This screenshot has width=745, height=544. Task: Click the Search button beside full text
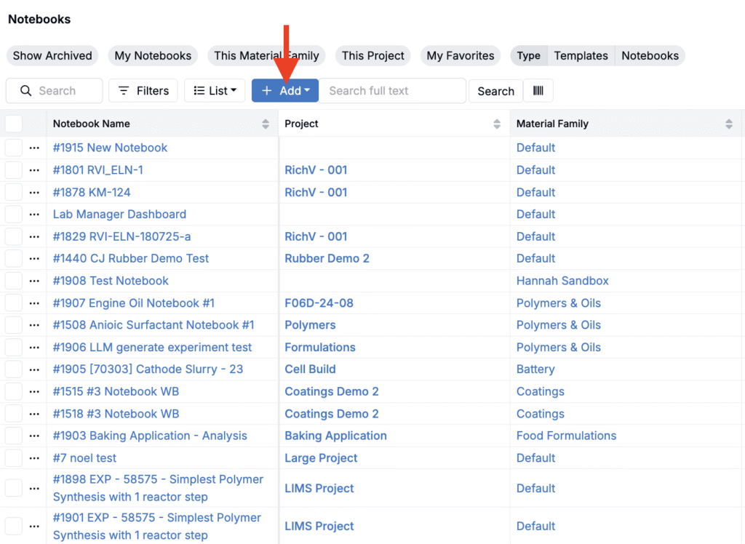[495, 91]
